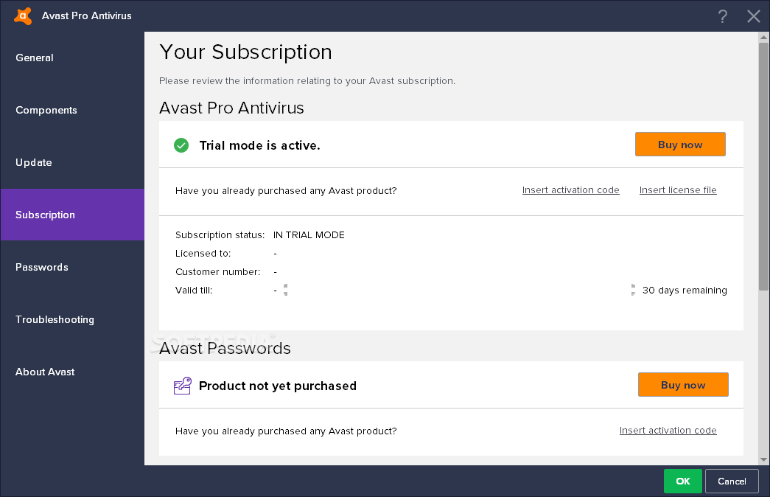This screenshot has height=497, width=770.
Task: Open help with the question mark icon
Action: (722, 16)
